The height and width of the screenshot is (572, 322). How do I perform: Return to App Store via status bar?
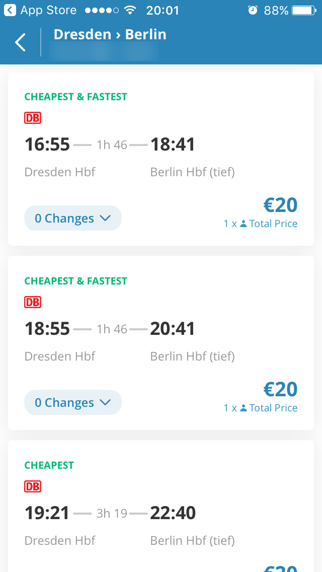click(40, 10)
